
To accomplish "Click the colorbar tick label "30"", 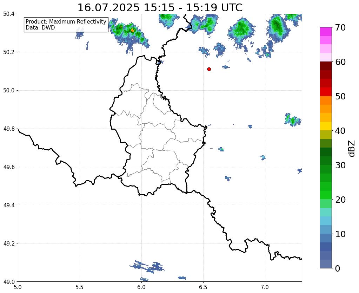I will coord(340,165).
